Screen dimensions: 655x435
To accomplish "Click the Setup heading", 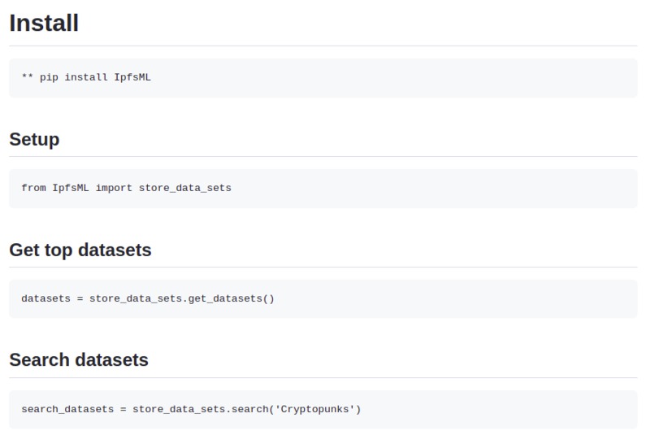I will 34,139.
